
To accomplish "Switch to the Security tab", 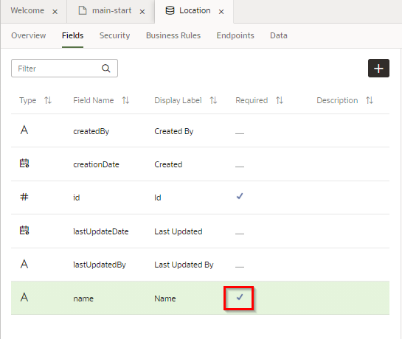I will [x=114, y=35].
